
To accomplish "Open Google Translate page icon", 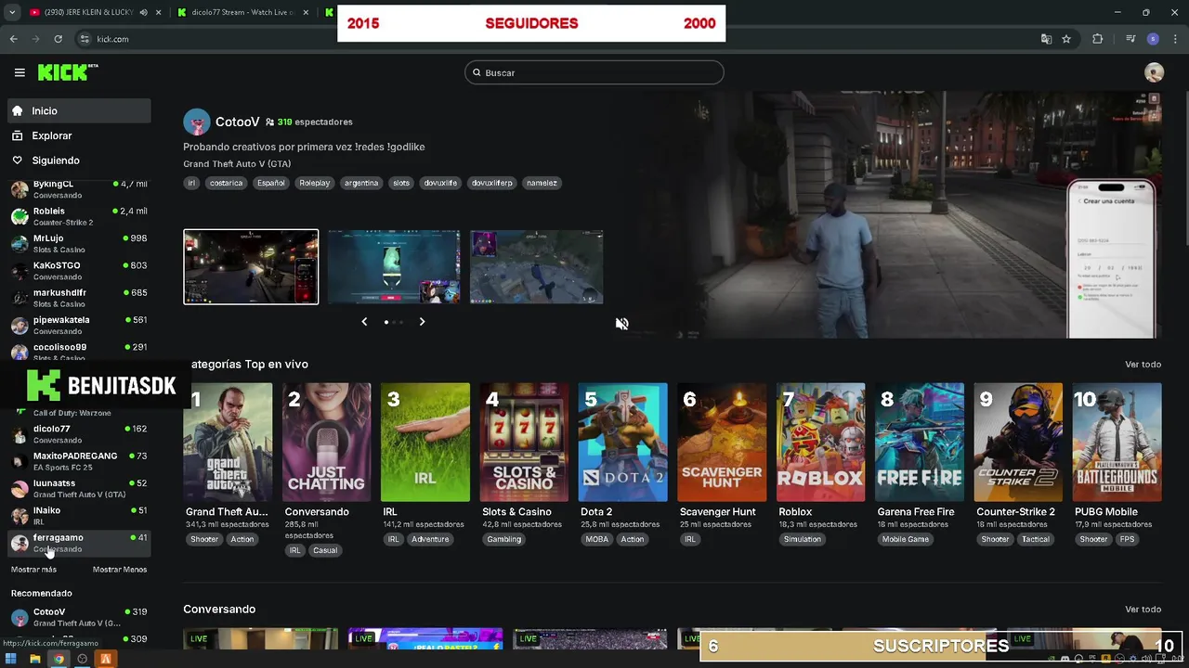I will point(1046,39).
